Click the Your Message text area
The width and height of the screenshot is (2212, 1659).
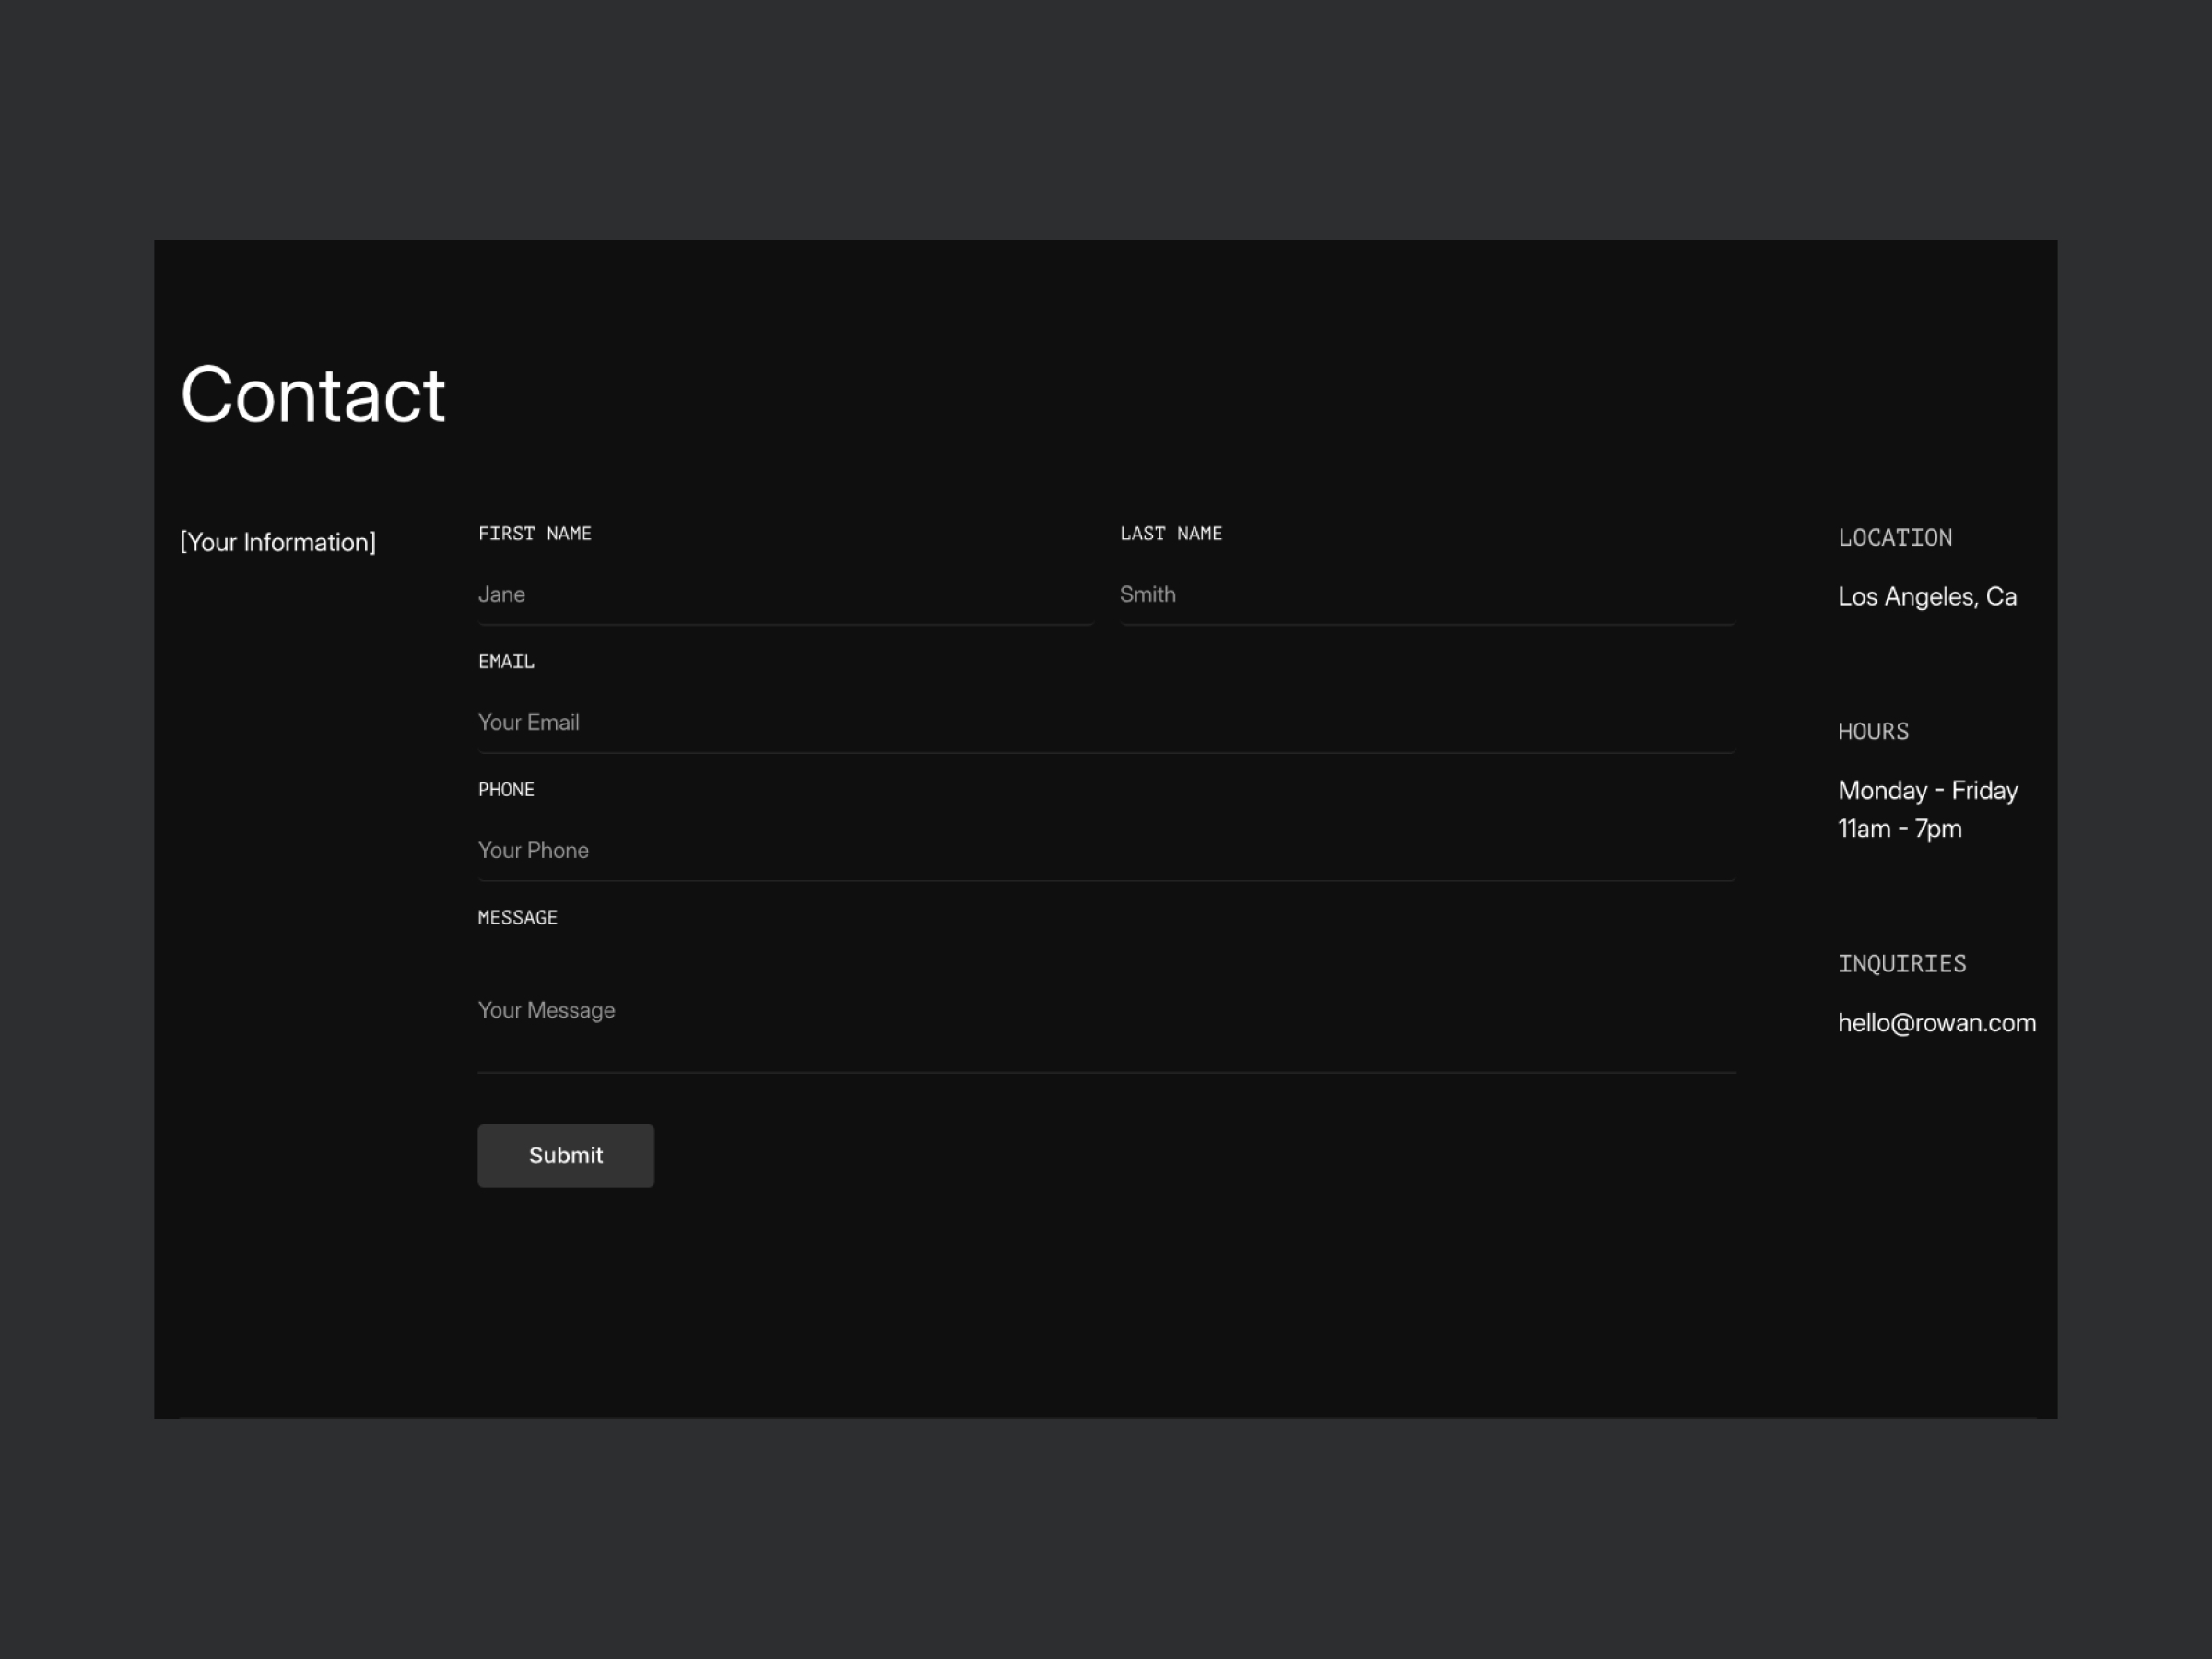(1106, 1011)
